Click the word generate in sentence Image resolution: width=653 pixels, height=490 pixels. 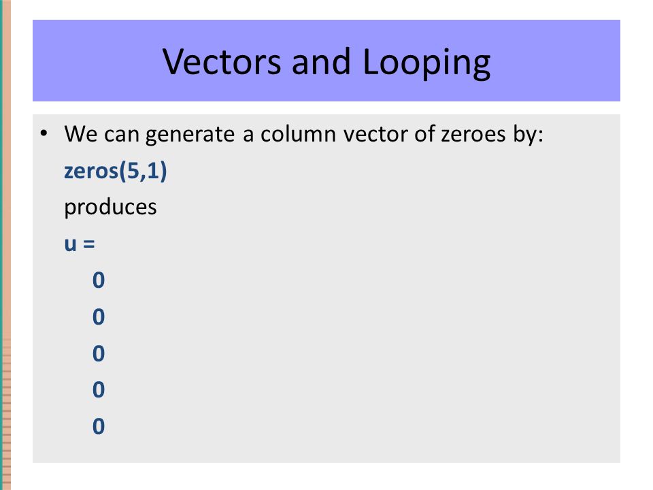(x=190, y=135)
